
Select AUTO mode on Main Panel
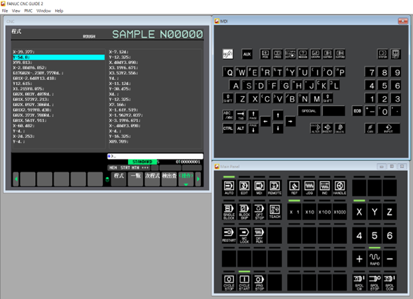pyautogui.click(x=229, y=188)
